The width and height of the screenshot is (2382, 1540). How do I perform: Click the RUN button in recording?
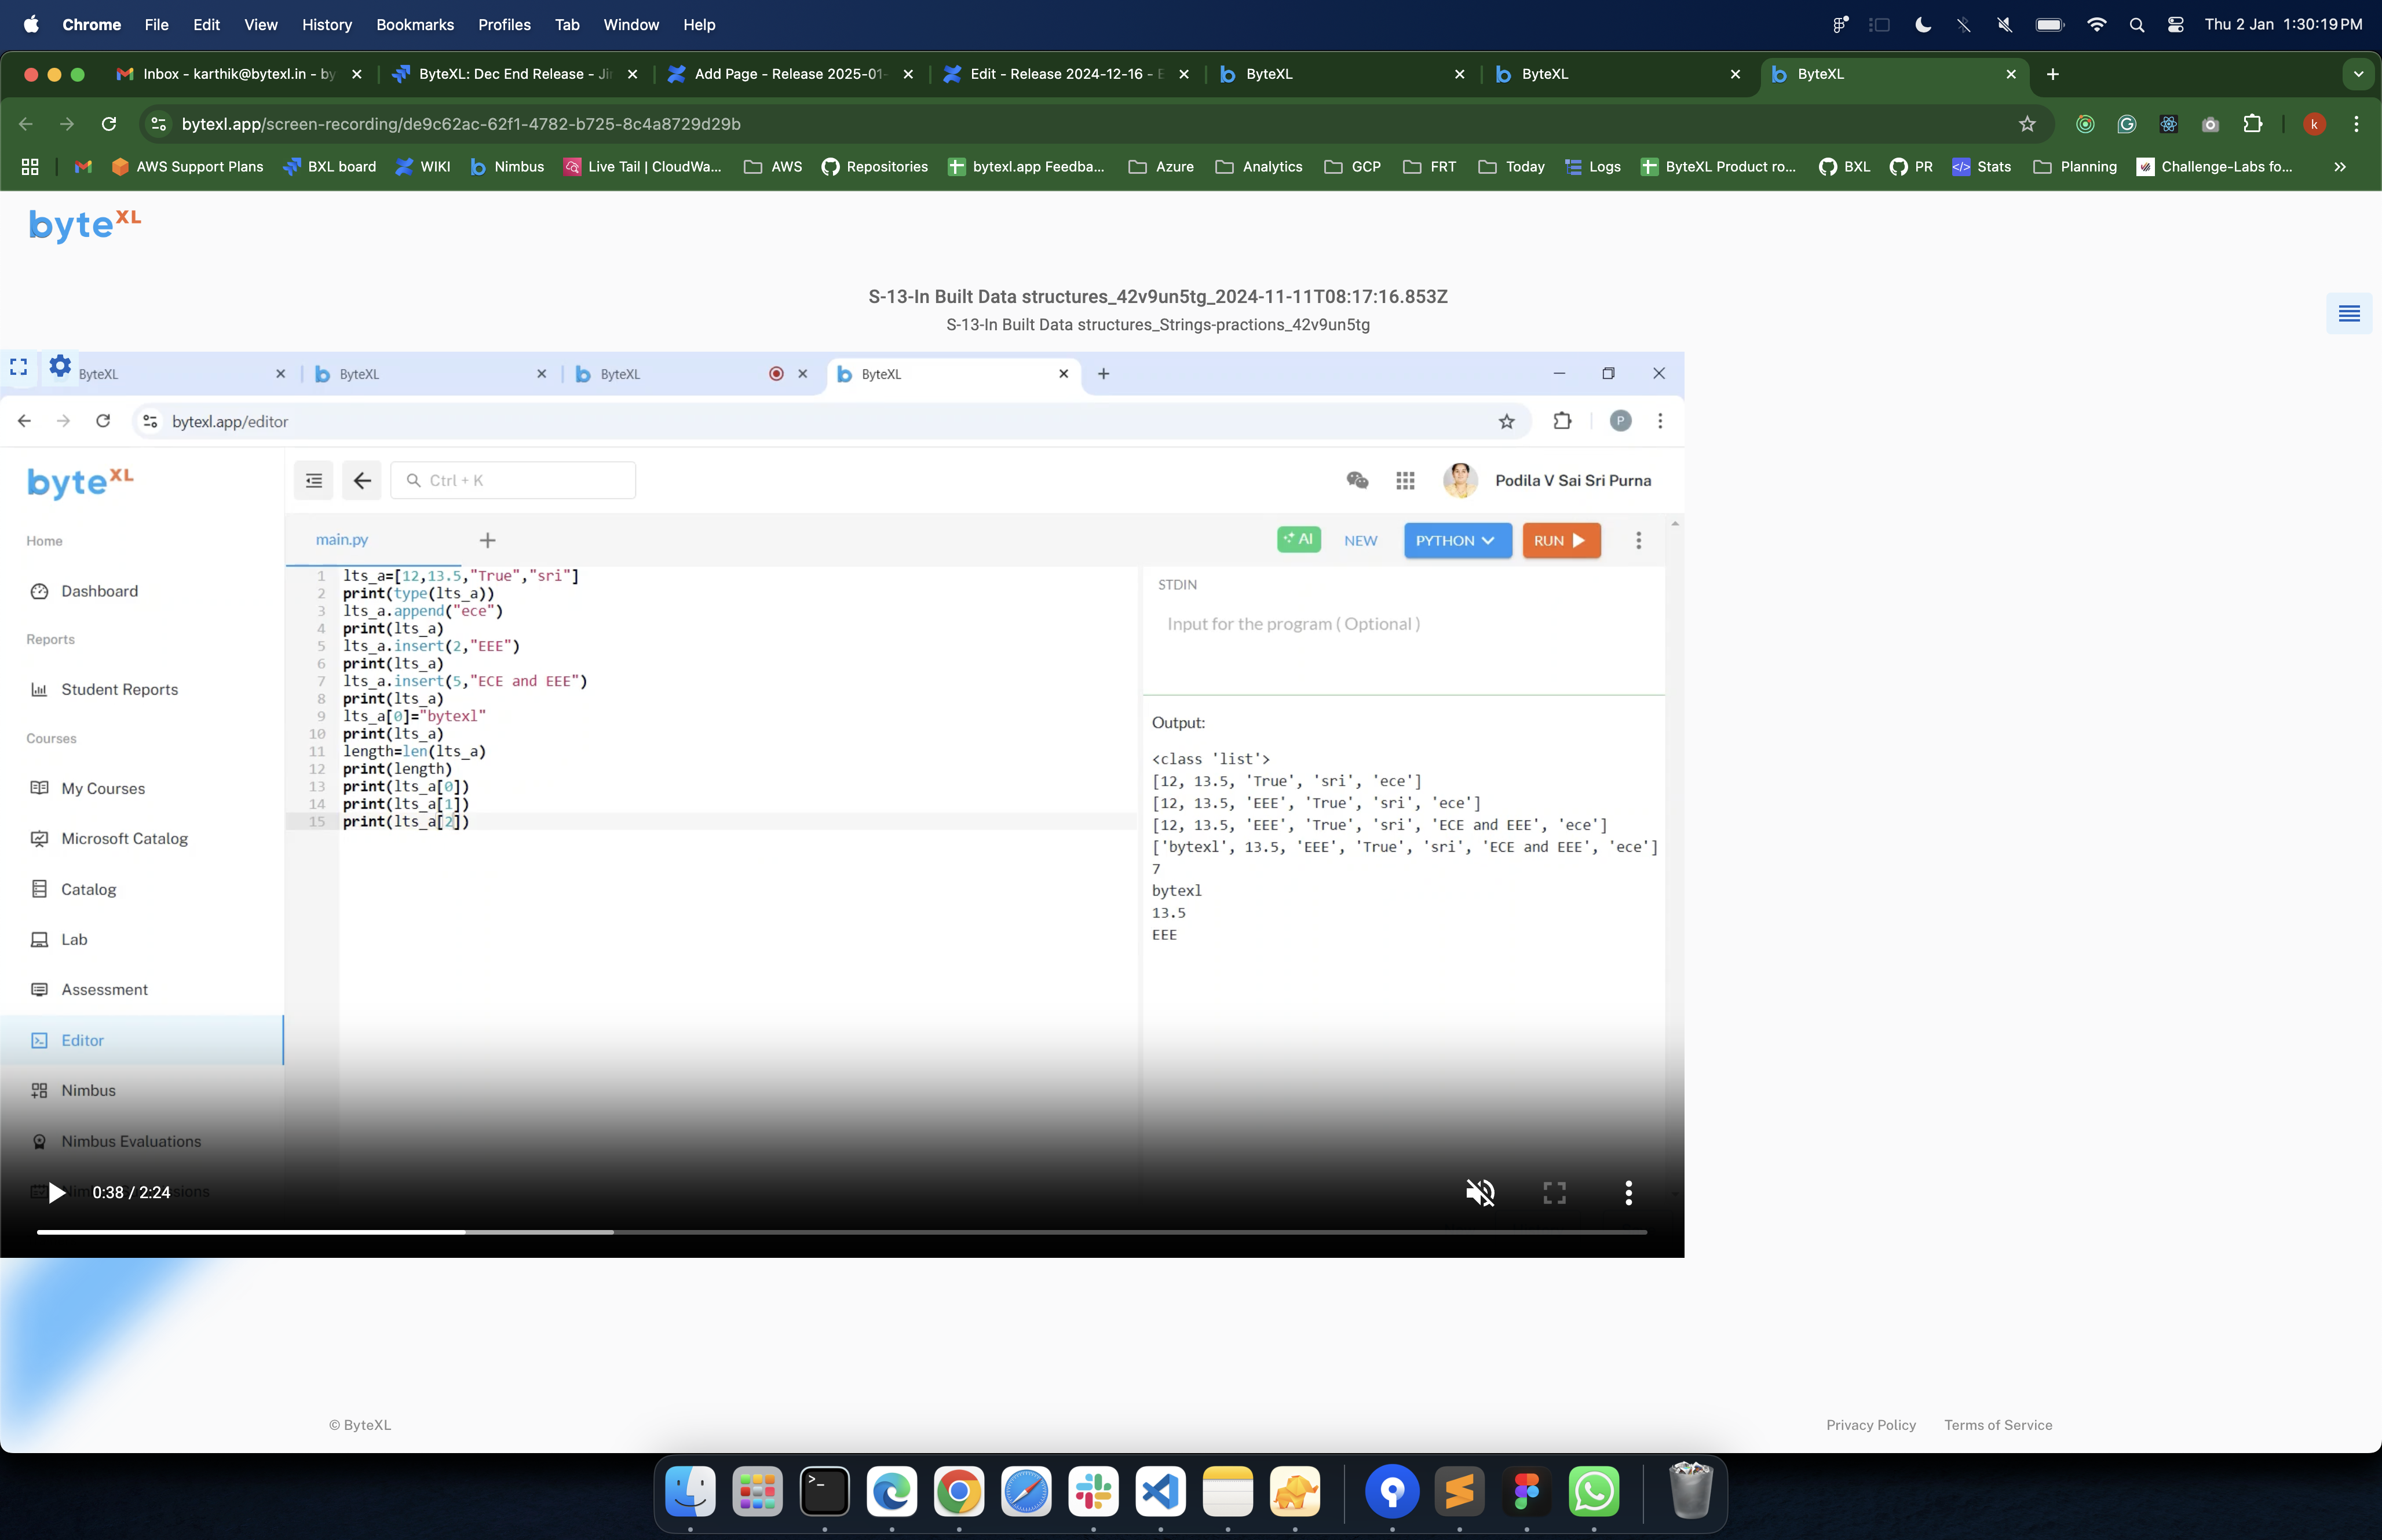[x=1561, y=541]
